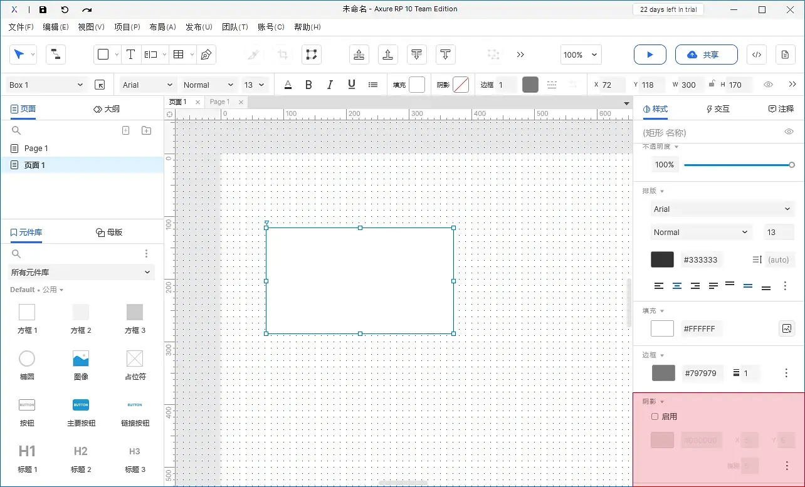Select the Connector tool in toolbar

click(55, 55)
